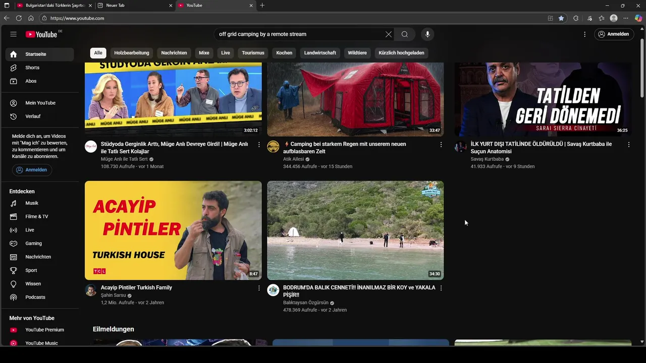Open options menu for Acayip Pintiler video
Screen dimensions: 646x363
click(259, 288)
